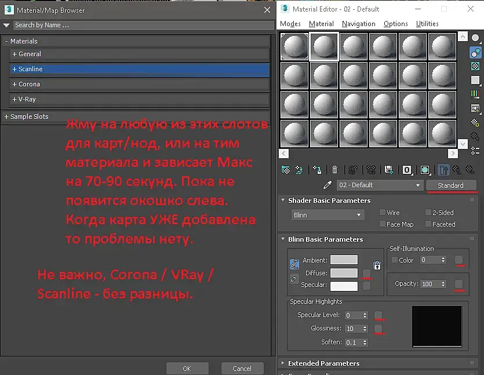Enable Video Color Check icon

(475, 94)
